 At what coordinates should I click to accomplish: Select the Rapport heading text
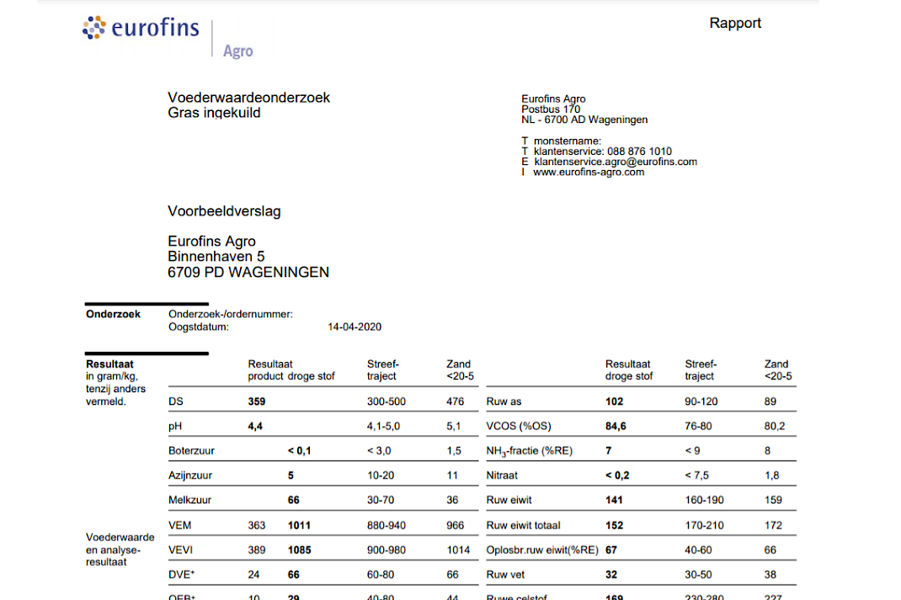point(735,23)
